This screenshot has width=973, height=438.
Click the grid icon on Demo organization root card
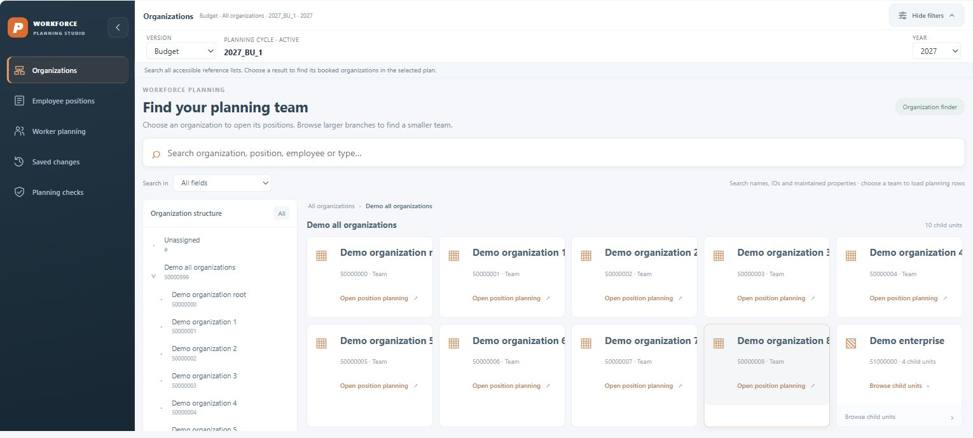[321, 256]
